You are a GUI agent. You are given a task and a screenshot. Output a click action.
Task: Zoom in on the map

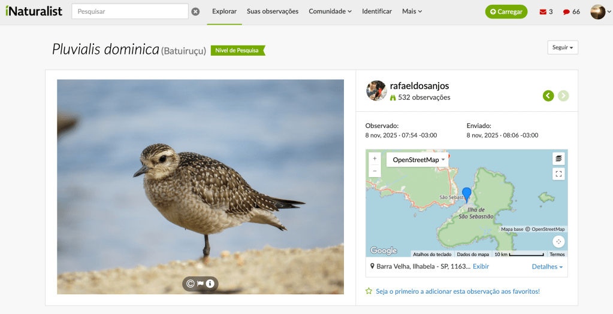(x=375, y=159)
